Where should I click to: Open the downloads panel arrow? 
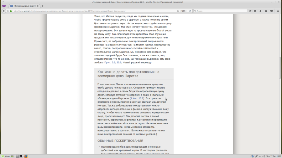click(260, 11)
